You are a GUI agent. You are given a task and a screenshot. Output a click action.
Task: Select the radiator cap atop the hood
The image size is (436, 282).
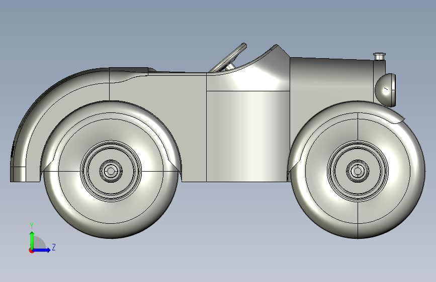click(x=379, y=56)
